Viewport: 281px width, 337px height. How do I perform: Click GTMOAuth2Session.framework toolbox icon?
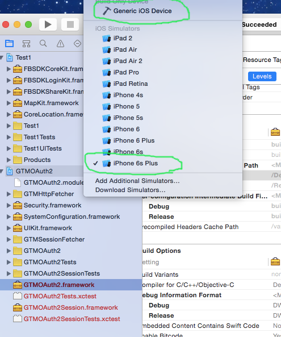(x=18, y=307)
